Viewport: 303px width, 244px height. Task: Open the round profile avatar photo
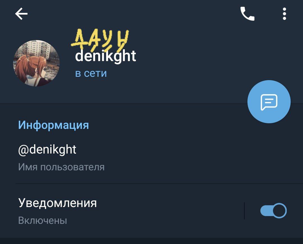(x=36, y=63)
